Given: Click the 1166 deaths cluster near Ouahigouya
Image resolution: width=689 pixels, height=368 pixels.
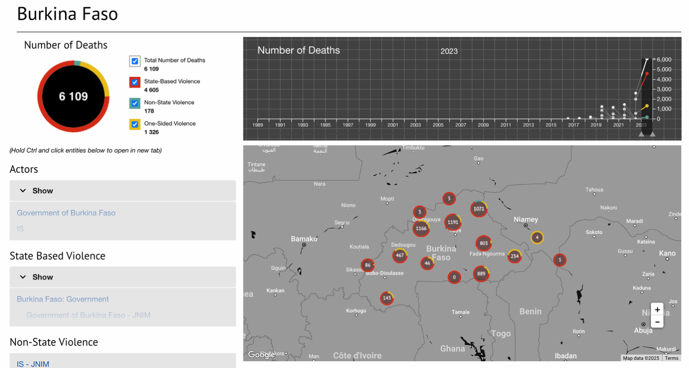Looking at the screenshot, I should (x=421, y=228).
